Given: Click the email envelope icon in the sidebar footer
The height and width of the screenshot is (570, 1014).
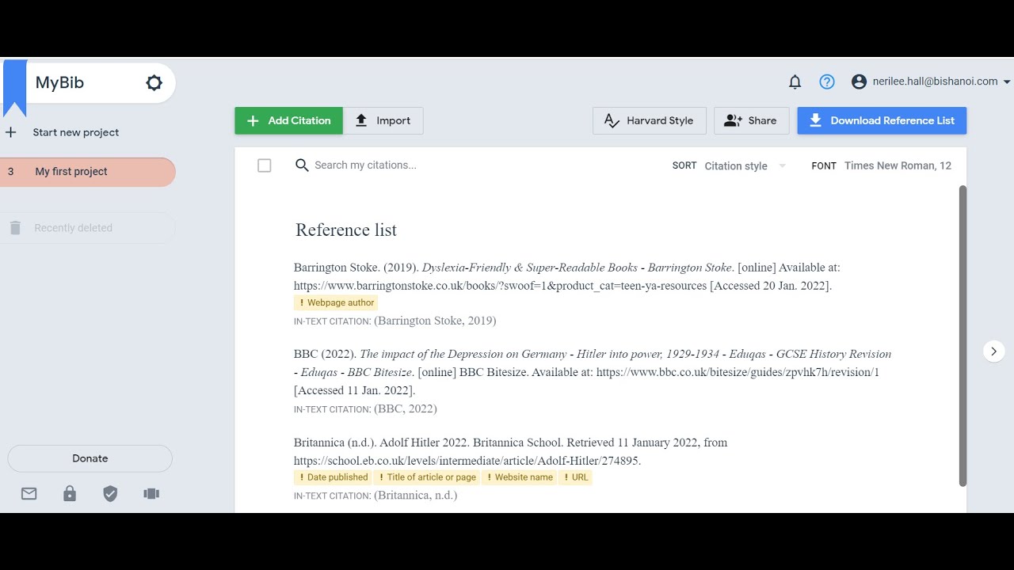Looking at the screenshot, I should click(29, 494).
